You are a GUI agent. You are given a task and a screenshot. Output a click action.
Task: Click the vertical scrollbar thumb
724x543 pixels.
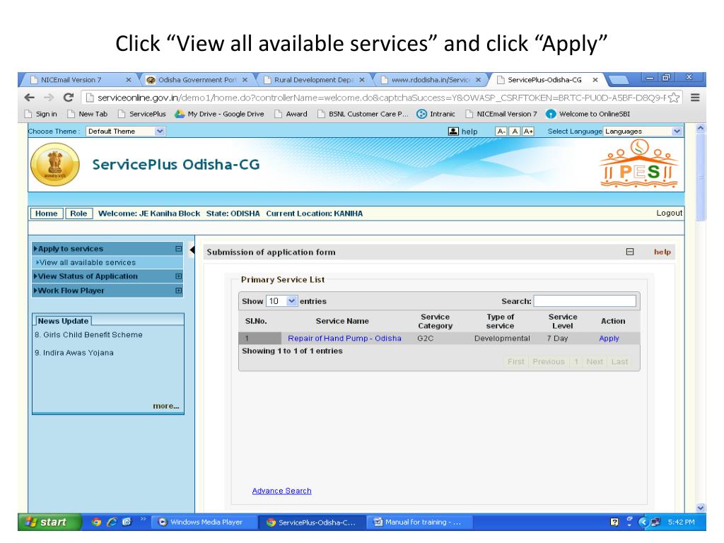(701, 177)
